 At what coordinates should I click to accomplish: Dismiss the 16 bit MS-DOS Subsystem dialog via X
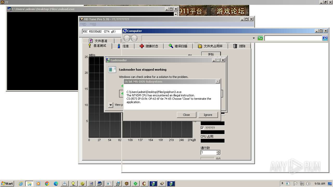(217, 82)
